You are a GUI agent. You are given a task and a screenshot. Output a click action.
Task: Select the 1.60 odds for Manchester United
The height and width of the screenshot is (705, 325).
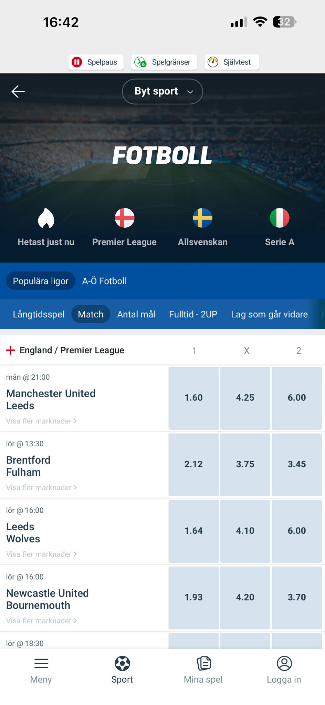click(193, 398)
